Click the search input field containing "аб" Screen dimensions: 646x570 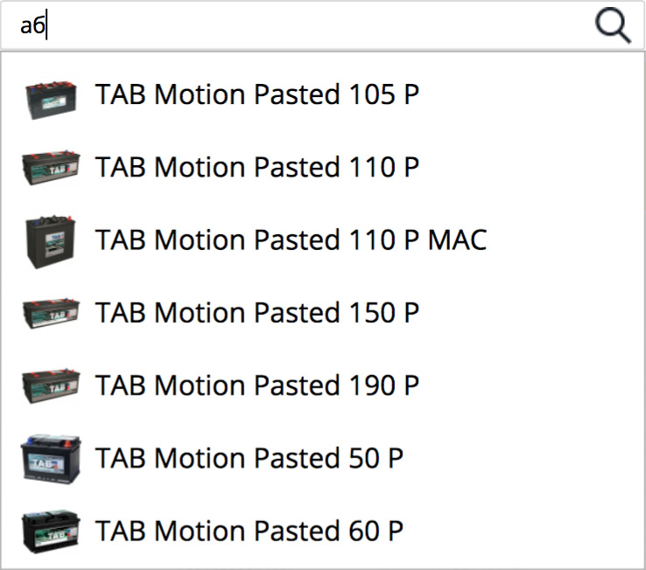297,25
